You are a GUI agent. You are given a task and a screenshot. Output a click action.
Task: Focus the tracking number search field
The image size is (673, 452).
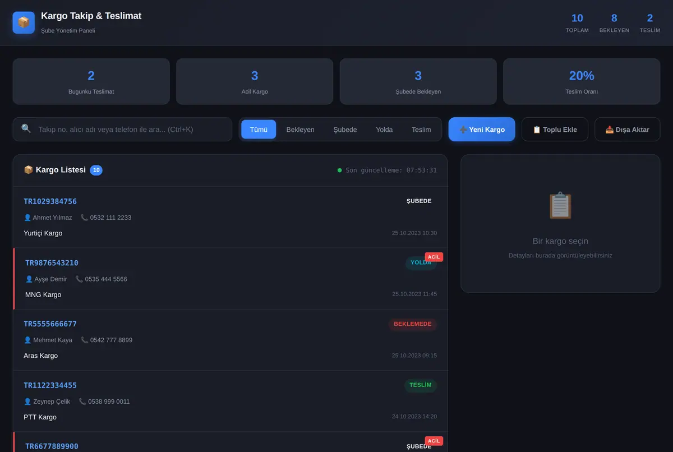coord(122,130)
